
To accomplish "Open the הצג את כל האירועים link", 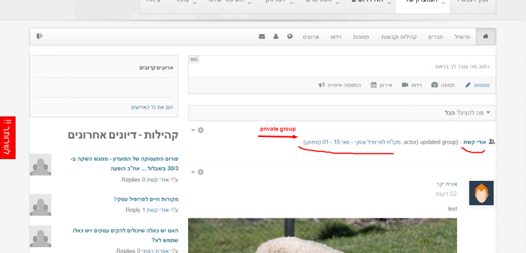I will 153,107.
